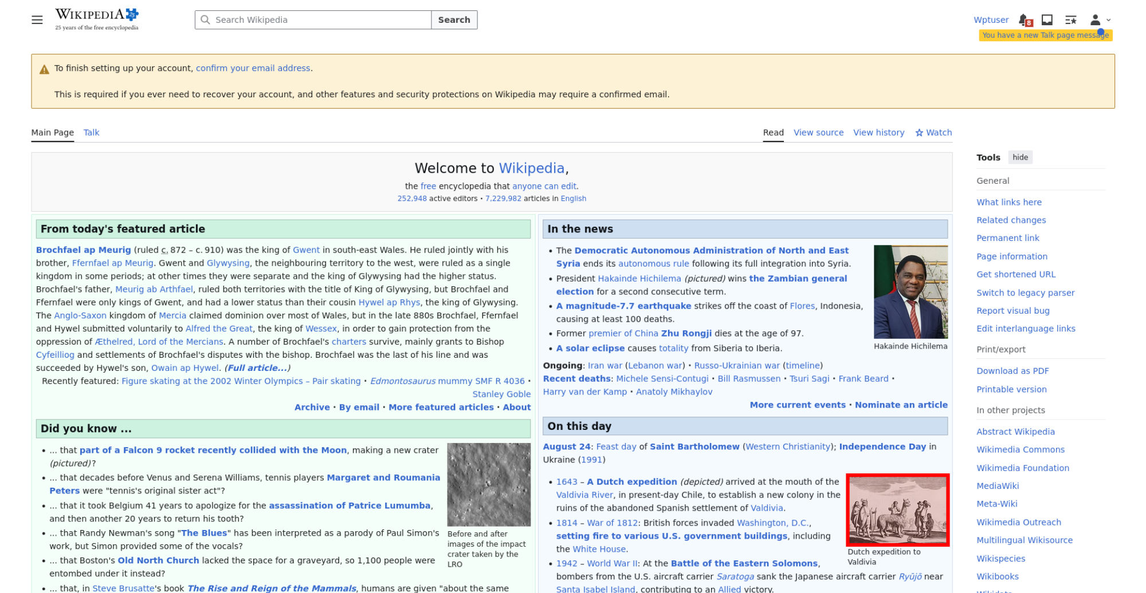Image resolution: width=1146 pixels, height=593 pixels.
Task: Open Wikimedia Commons project link
Action: (1021, 450)
